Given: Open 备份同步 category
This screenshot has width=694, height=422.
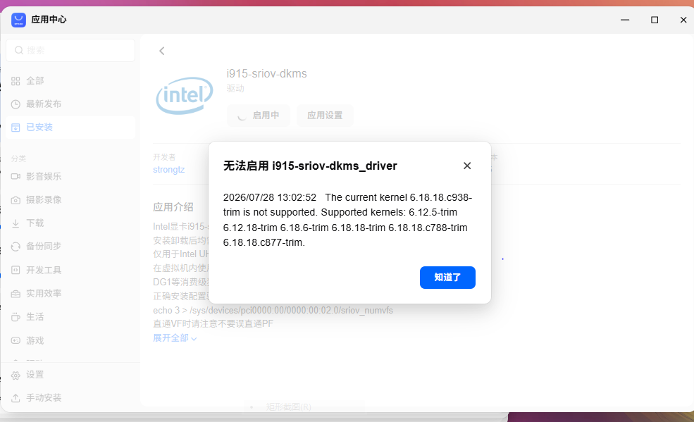Looking at the screenshot, I should coord(70,247).
